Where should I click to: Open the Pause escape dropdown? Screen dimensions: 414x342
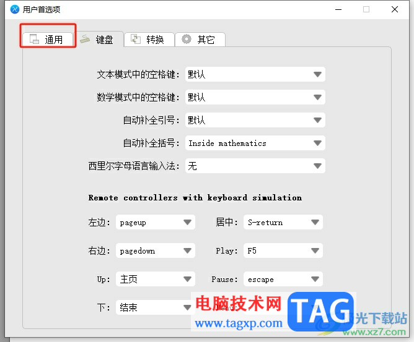click(283, 279)
